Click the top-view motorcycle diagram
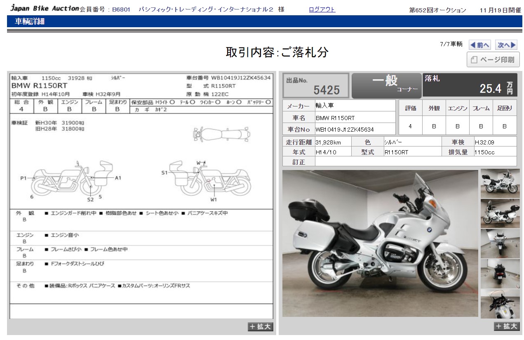 click(221, 134)
